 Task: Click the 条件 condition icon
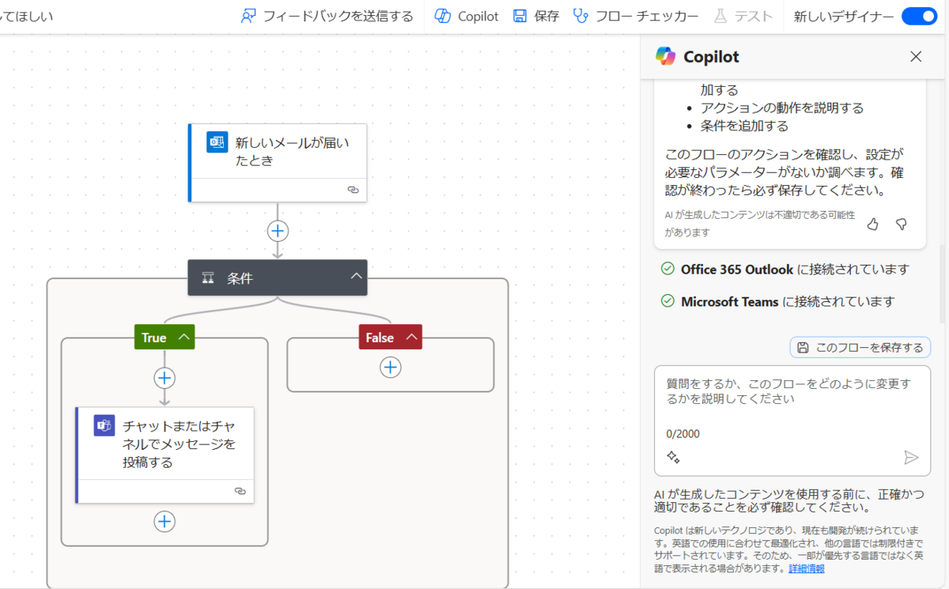(x=209, y=278)
